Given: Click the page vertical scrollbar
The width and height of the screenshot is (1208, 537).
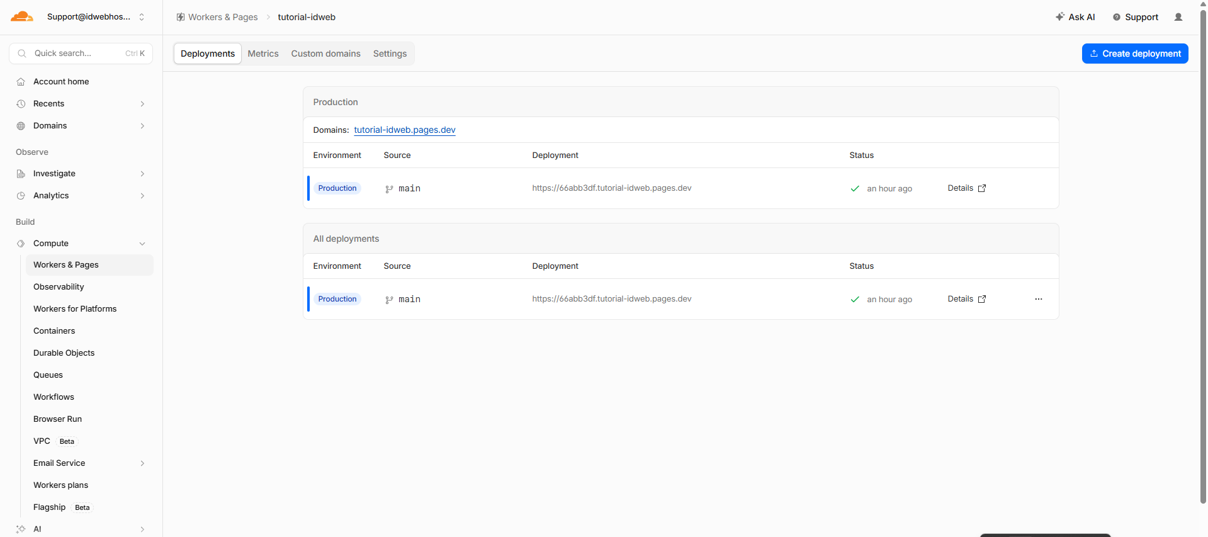Looking at the screenshot, I should click(1203, 257).
